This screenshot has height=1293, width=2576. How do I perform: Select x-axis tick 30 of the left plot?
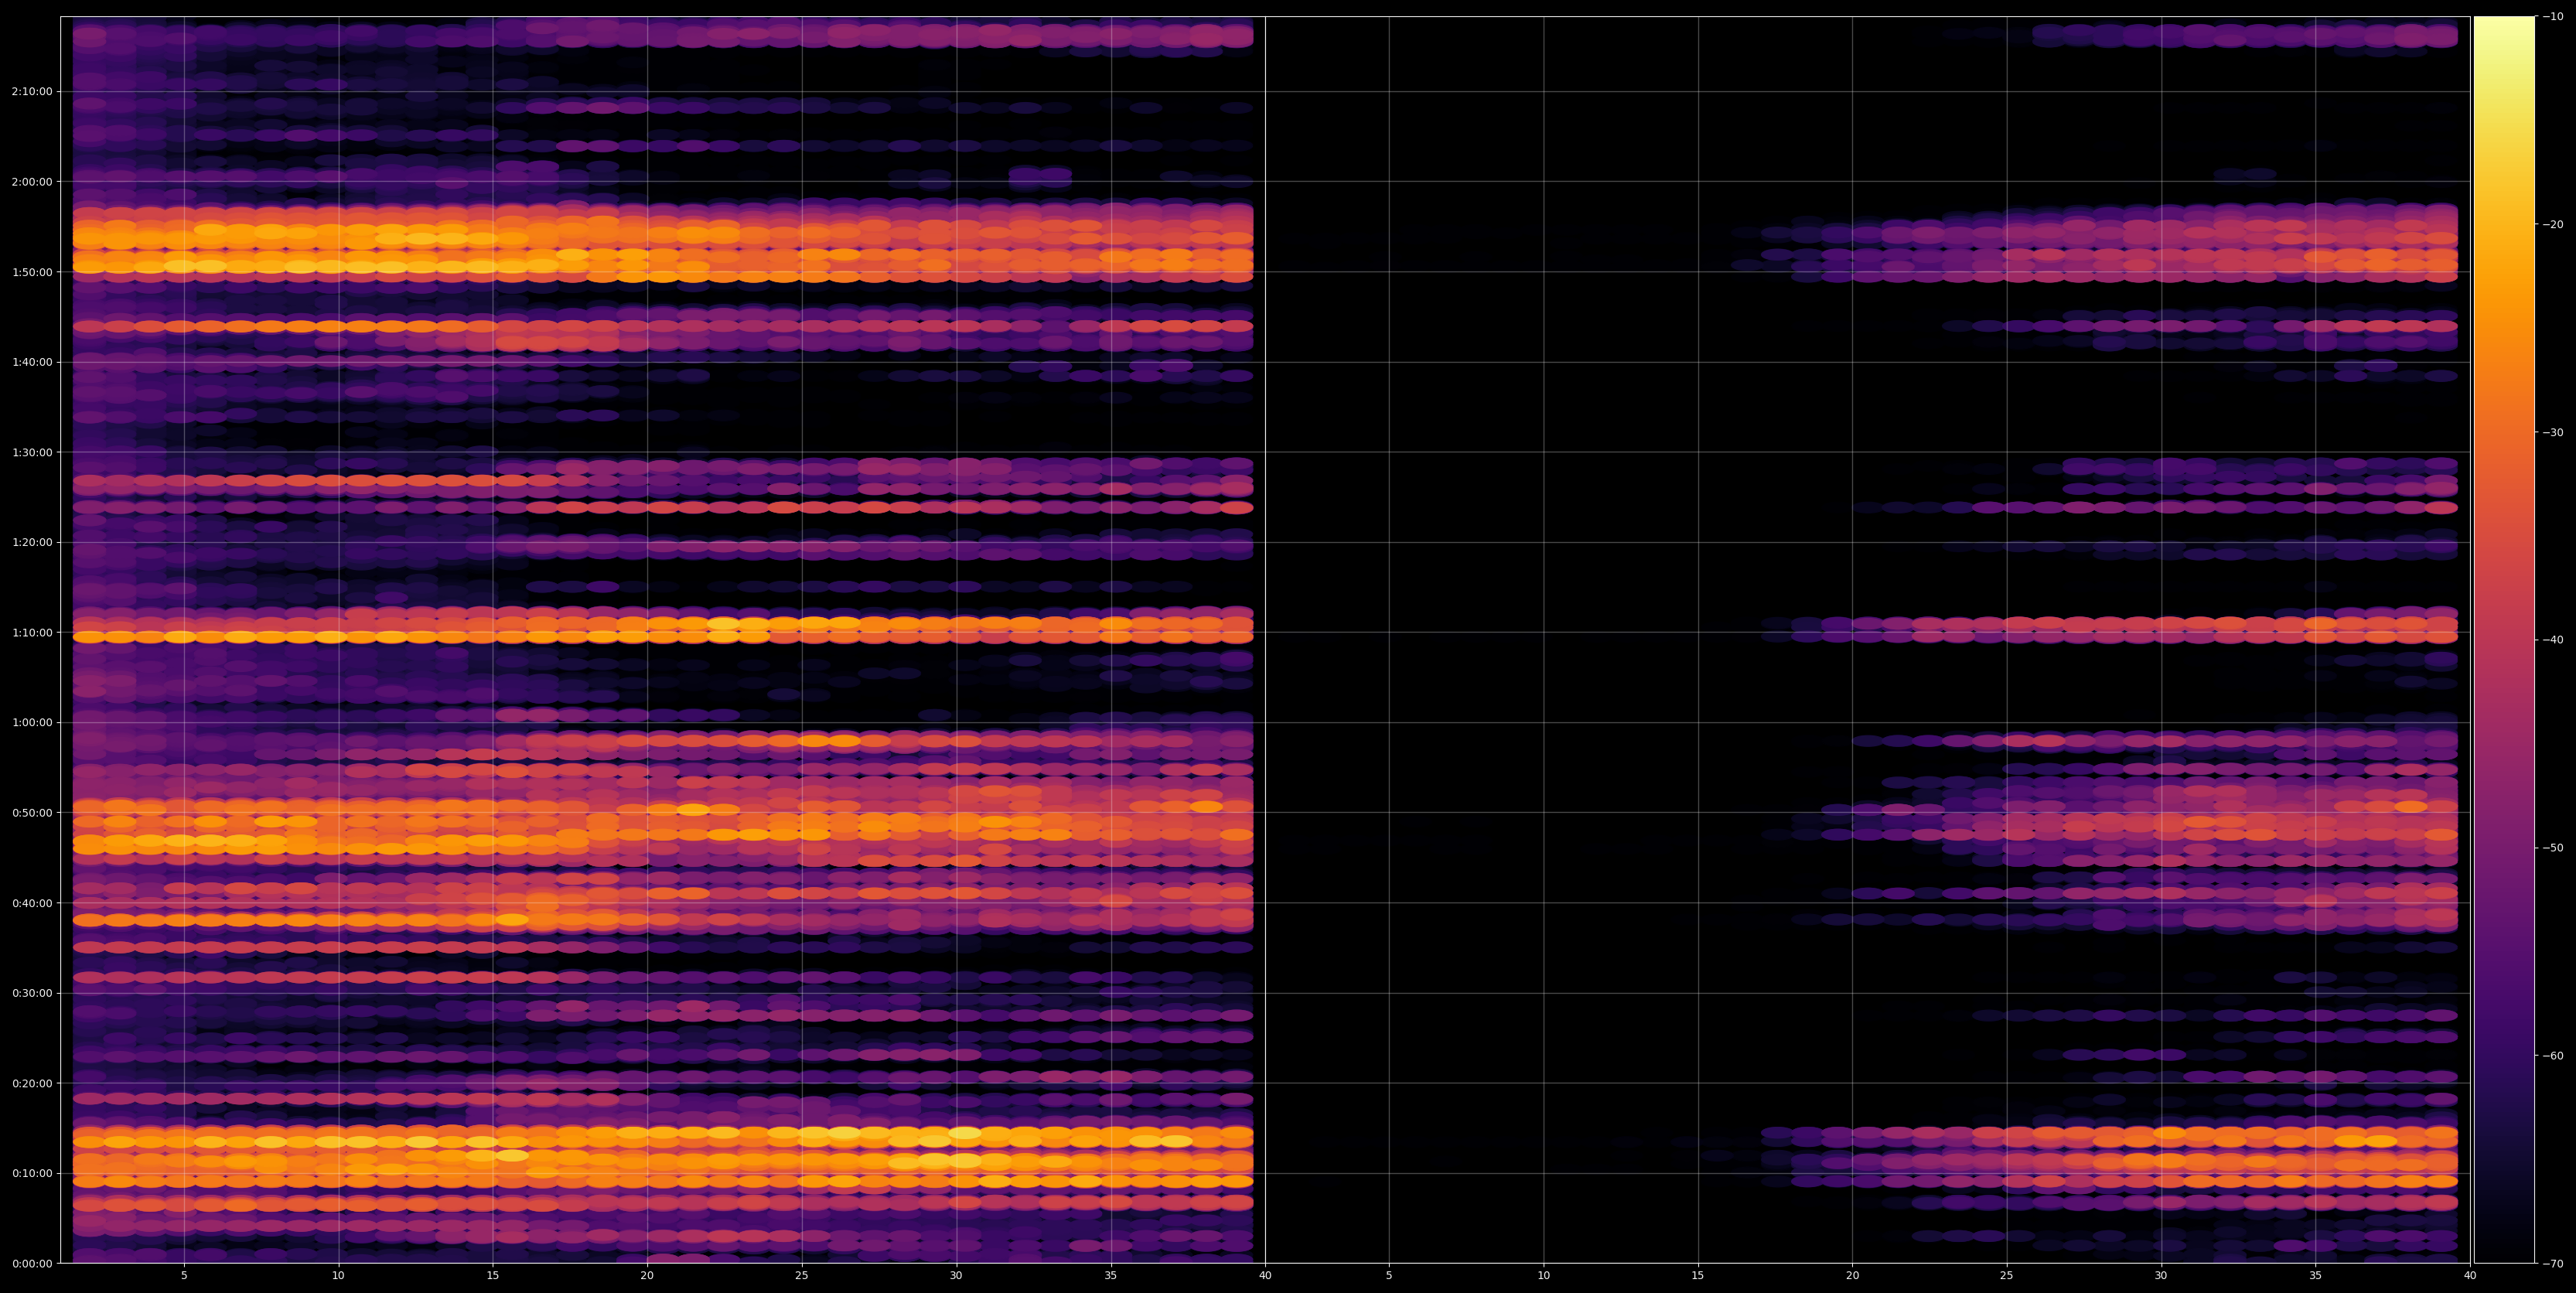point(956,1276)
